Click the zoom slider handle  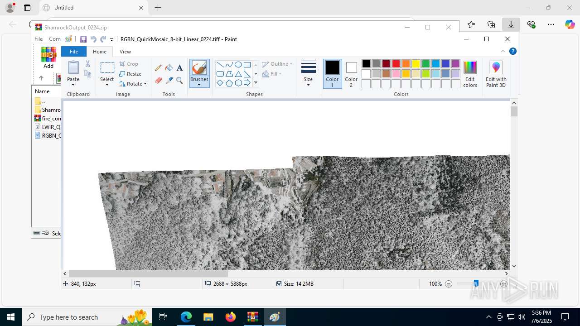click(x=476, y=284)
